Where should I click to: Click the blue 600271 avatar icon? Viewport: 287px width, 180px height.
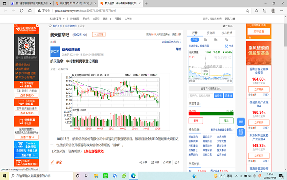(55, 51)
